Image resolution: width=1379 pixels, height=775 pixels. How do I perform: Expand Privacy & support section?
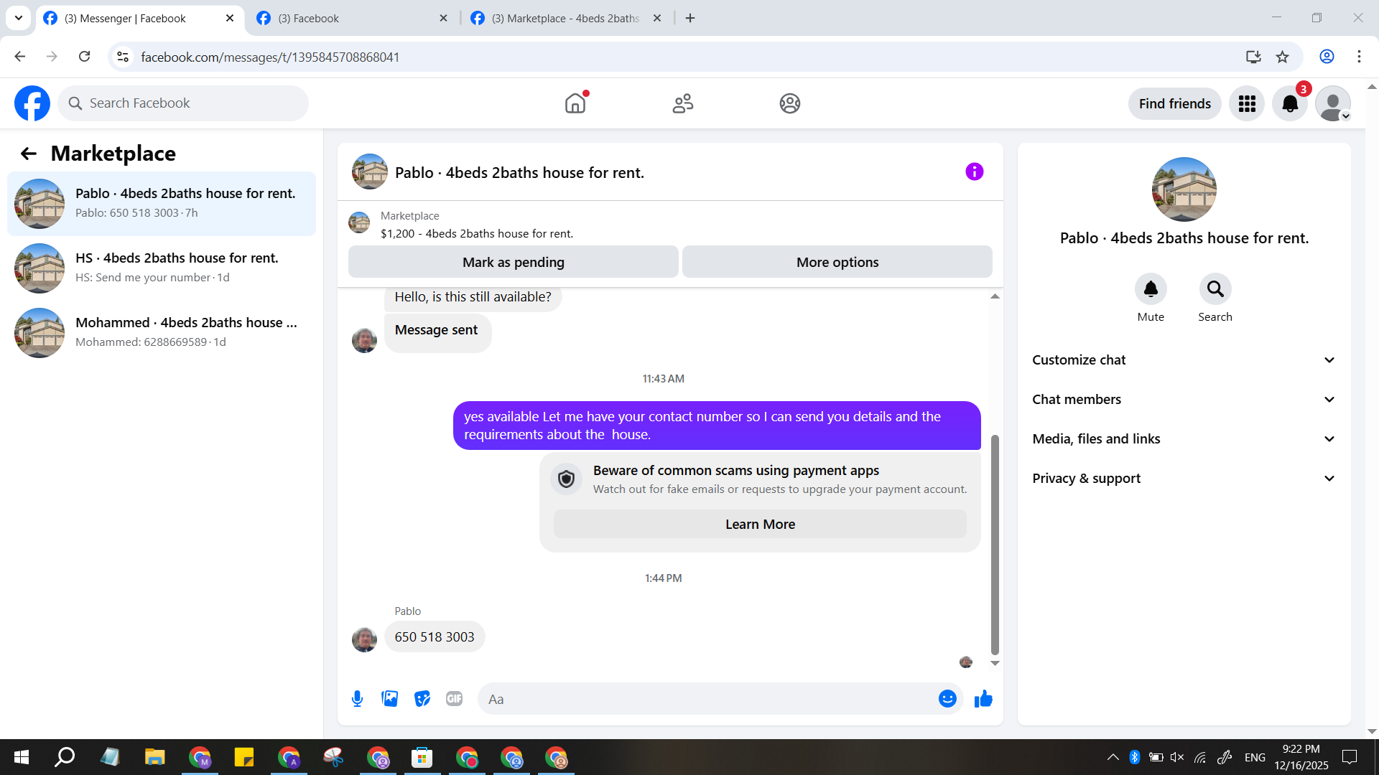click(1184, 479)
